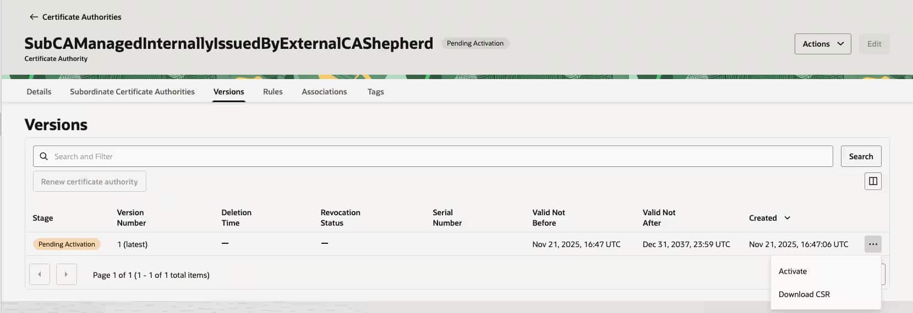913x313 pixels.
Task: Click the Edit button
Action: [x=874, y=44]
